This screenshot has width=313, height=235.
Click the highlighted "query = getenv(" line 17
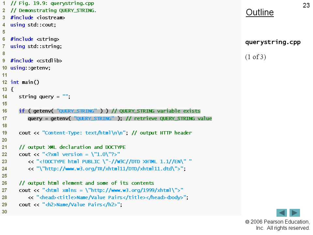120,118
